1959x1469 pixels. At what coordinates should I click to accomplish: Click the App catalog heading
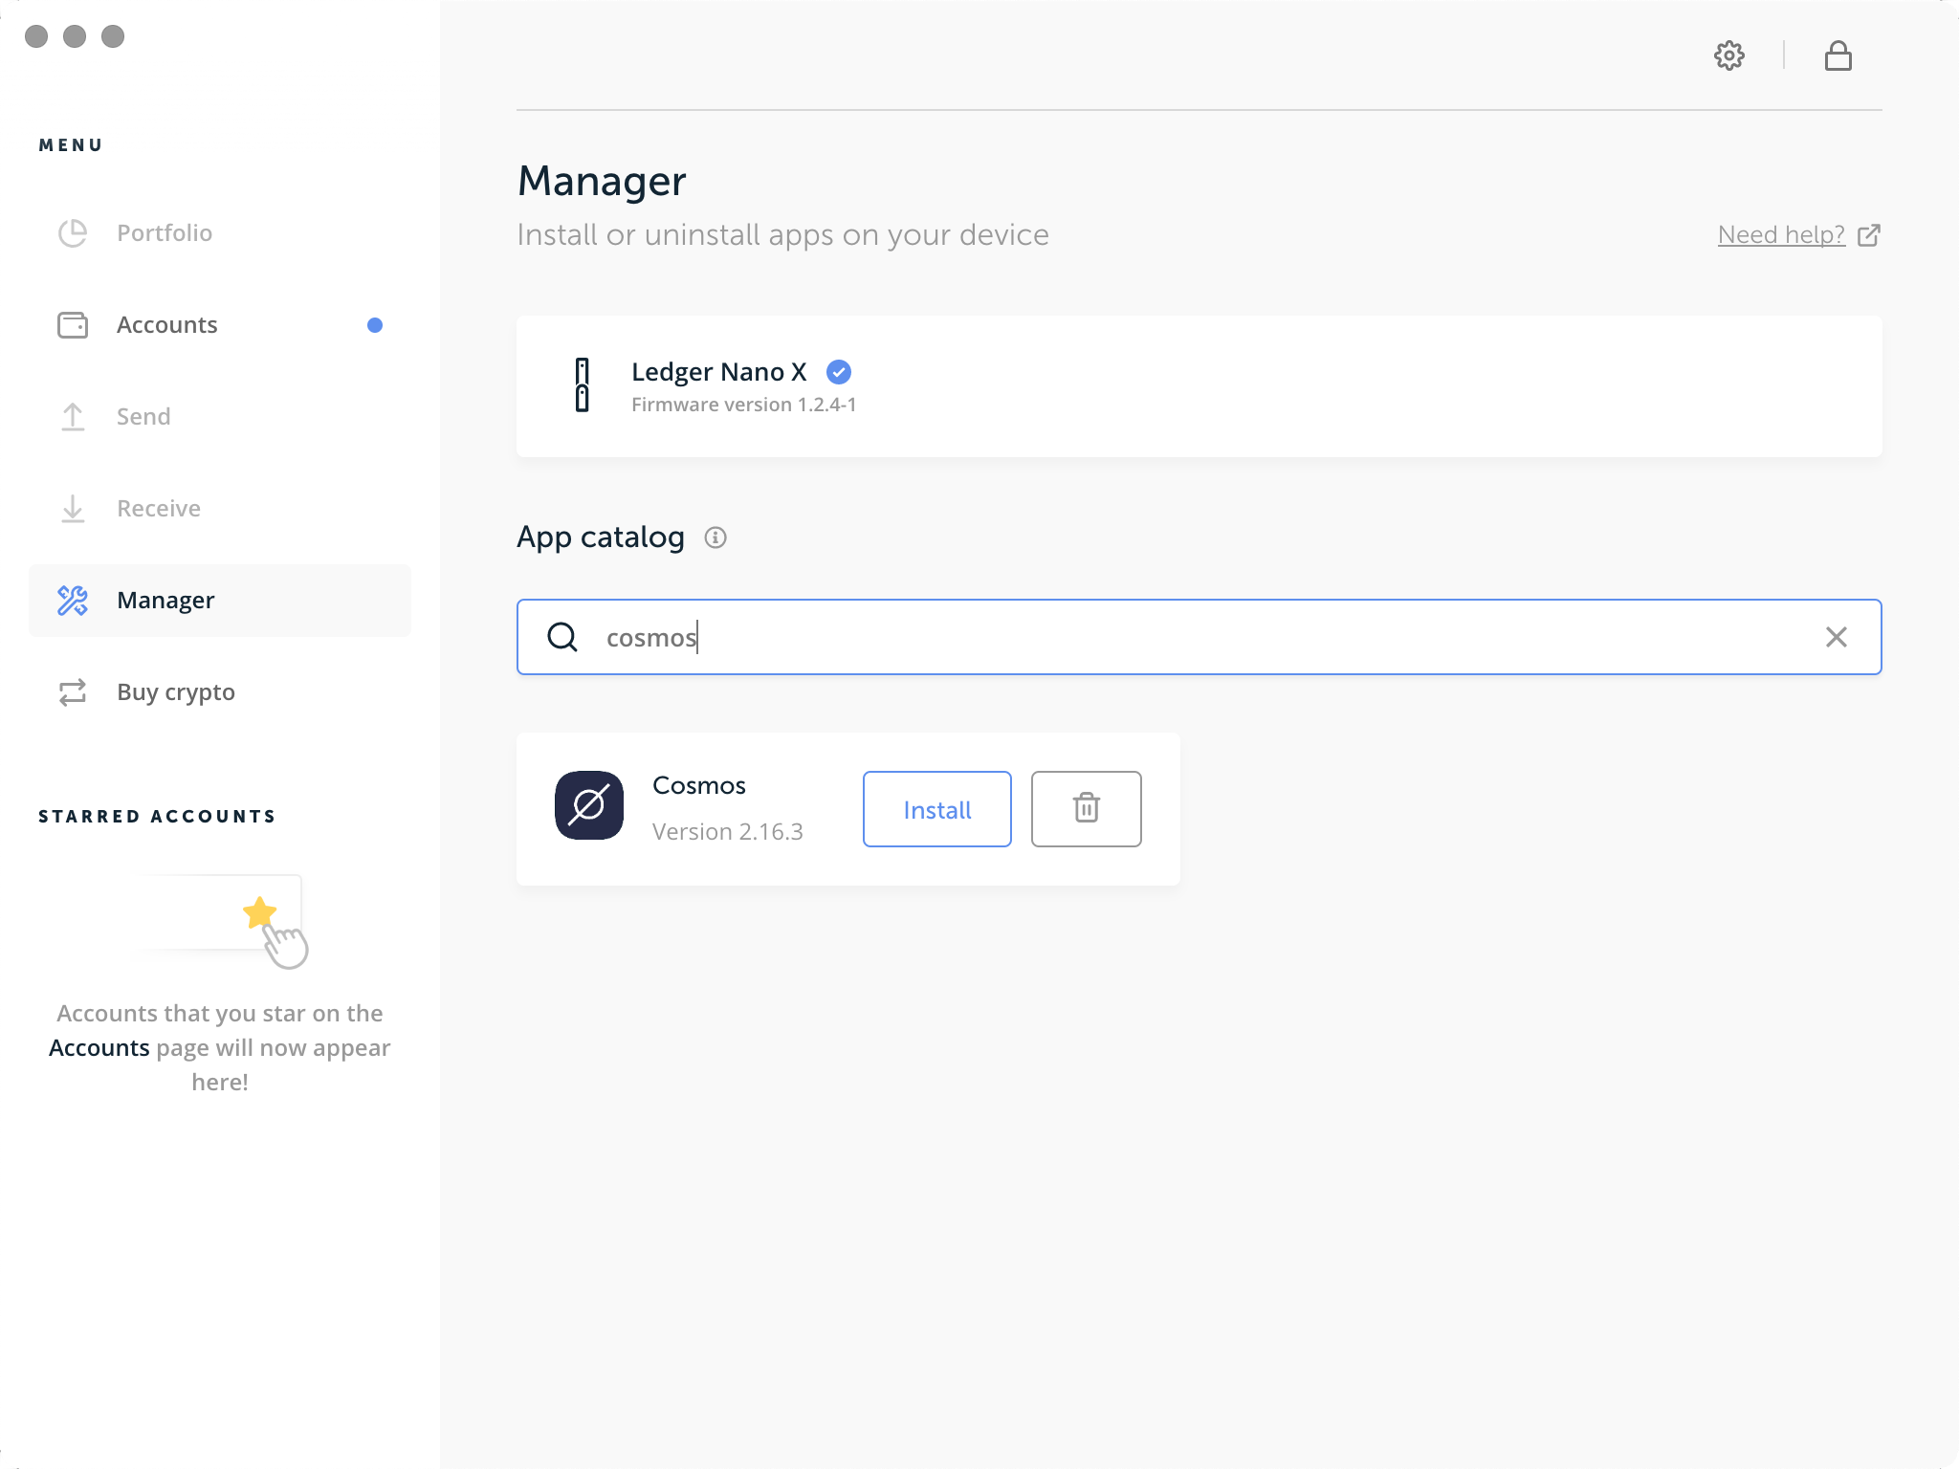601,537
